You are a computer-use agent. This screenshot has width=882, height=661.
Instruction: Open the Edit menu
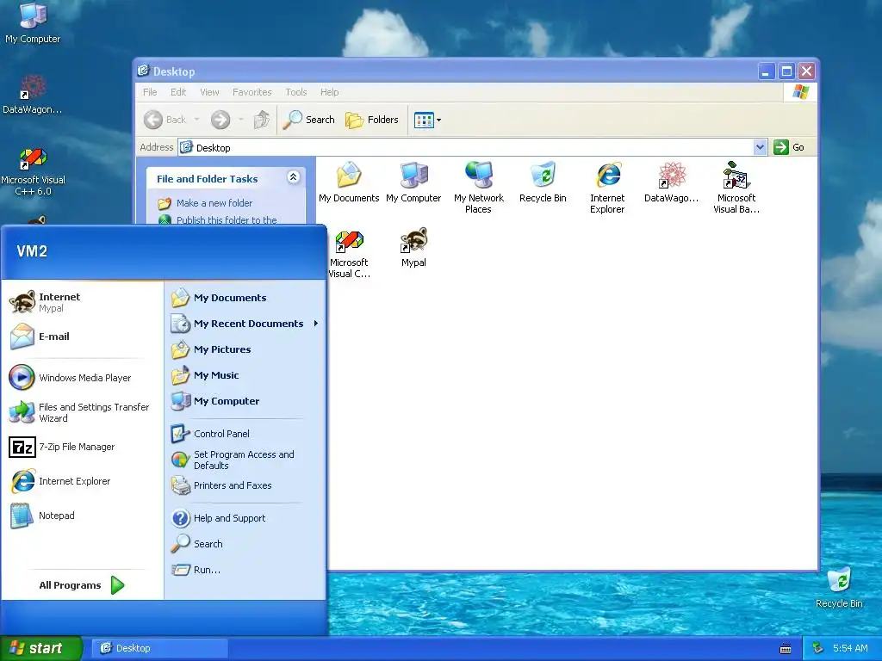pos(178,92)
